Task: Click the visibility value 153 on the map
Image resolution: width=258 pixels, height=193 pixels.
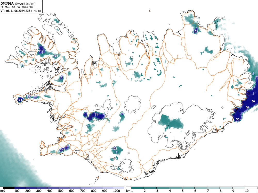Action: pyautogui.click(x=196, y=31)
